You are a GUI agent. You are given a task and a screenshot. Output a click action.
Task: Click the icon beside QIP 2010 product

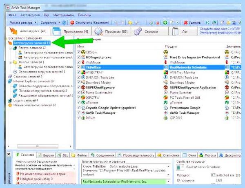(166, 117)
